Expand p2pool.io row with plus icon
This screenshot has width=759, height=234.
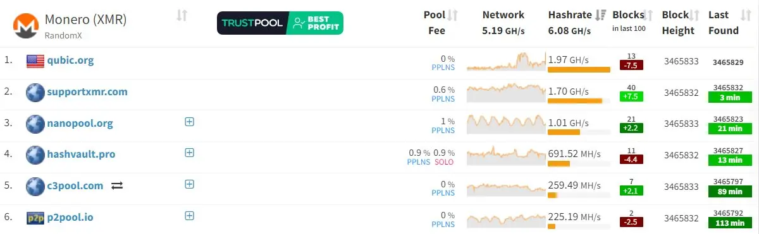click(189, 216)
